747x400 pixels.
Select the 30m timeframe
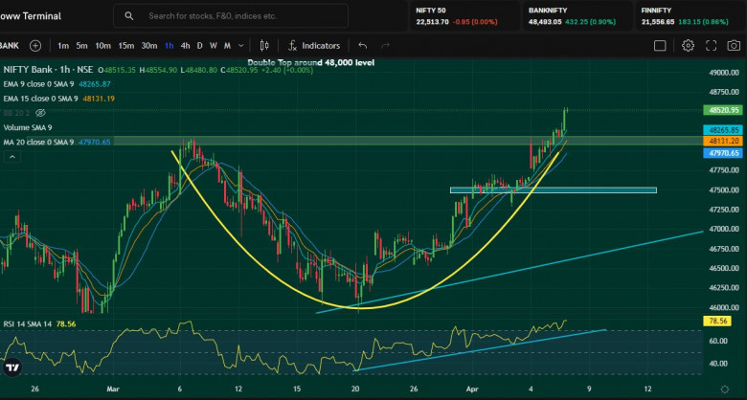[149, 46]
